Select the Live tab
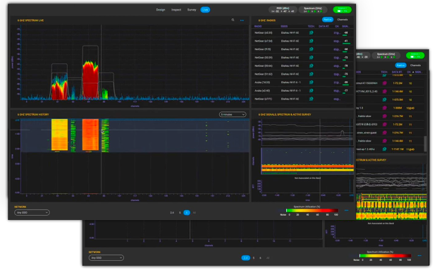Viewport: 437px width, 270px height. coord(205,10)
